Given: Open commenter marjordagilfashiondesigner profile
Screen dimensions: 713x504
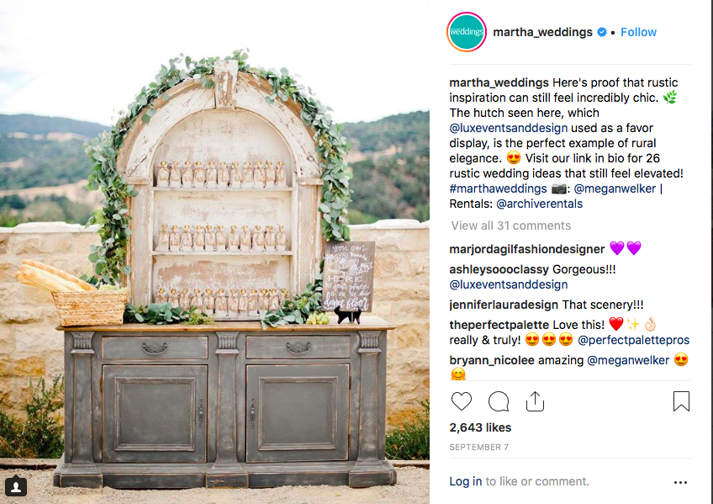Looking at the screenshot, I should pyautogui.click(x=527, y=249).
